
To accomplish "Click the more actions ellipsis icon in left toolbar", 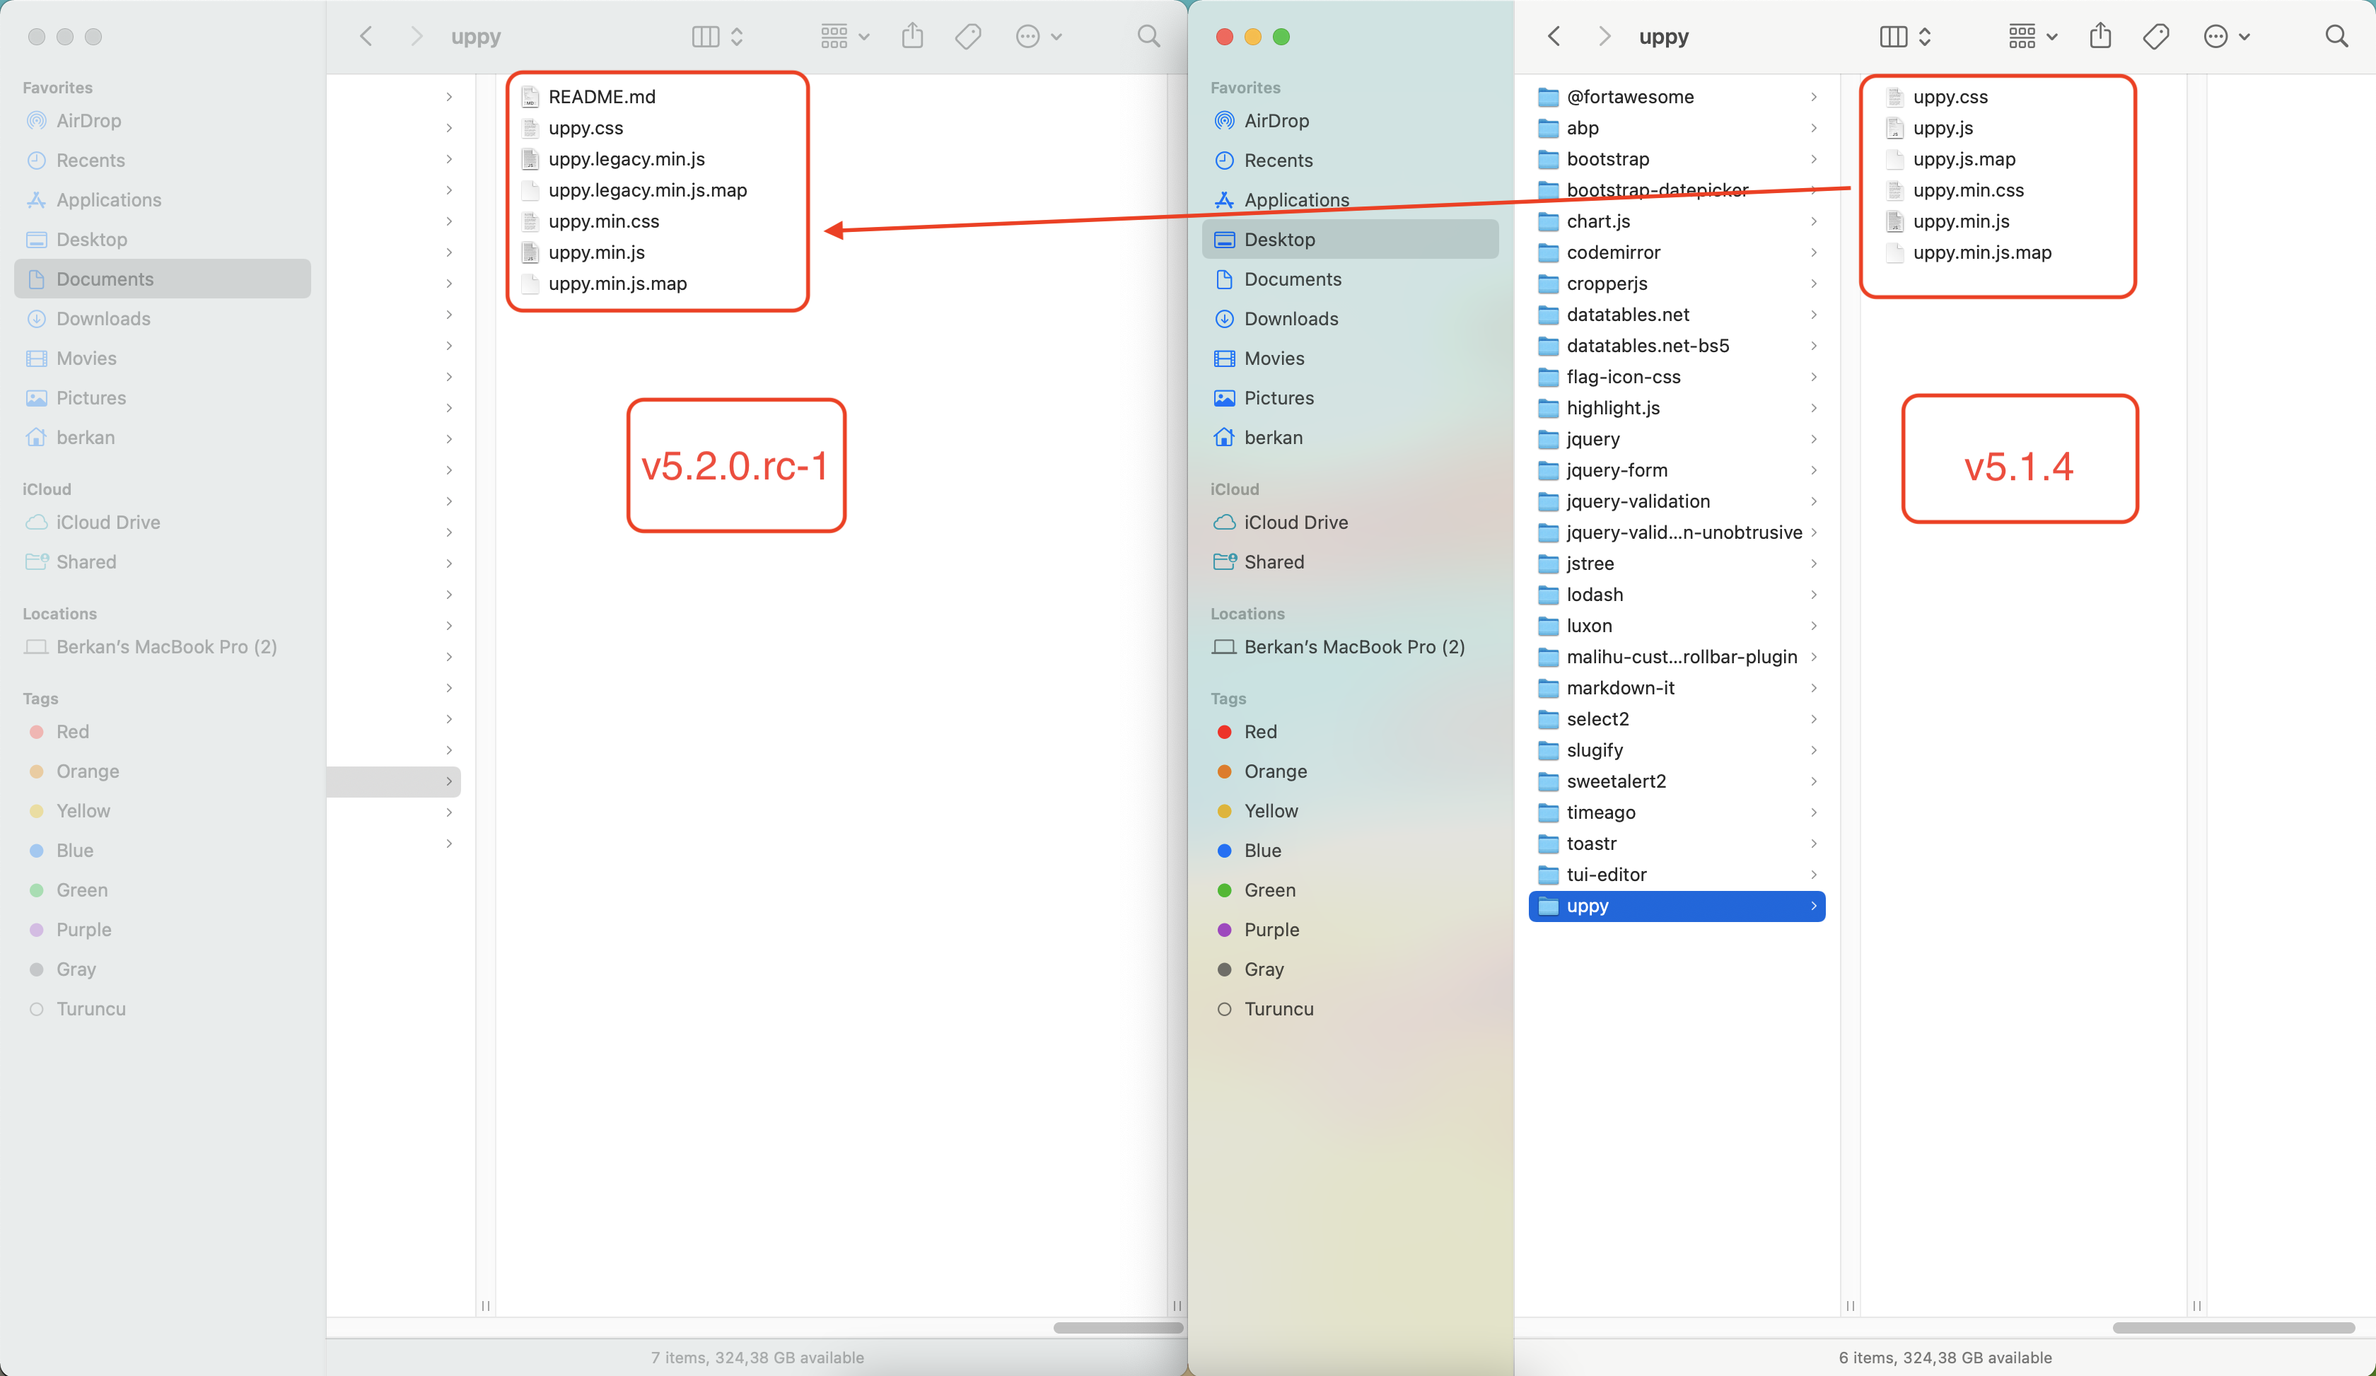I will point(1029,36).
